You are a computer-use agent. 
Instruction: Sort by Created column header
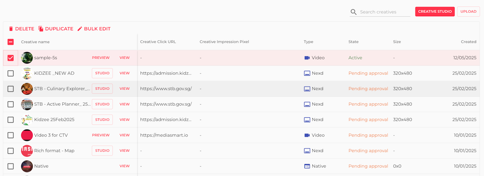pos(468,42)
